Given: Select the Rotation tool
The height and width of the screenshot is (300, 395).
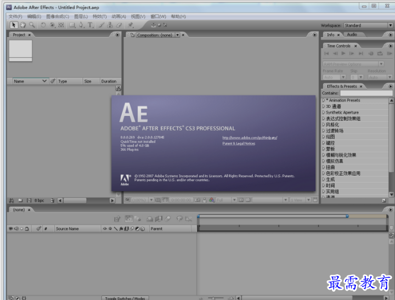Looking at the screenshot, I should coord(43,25).
